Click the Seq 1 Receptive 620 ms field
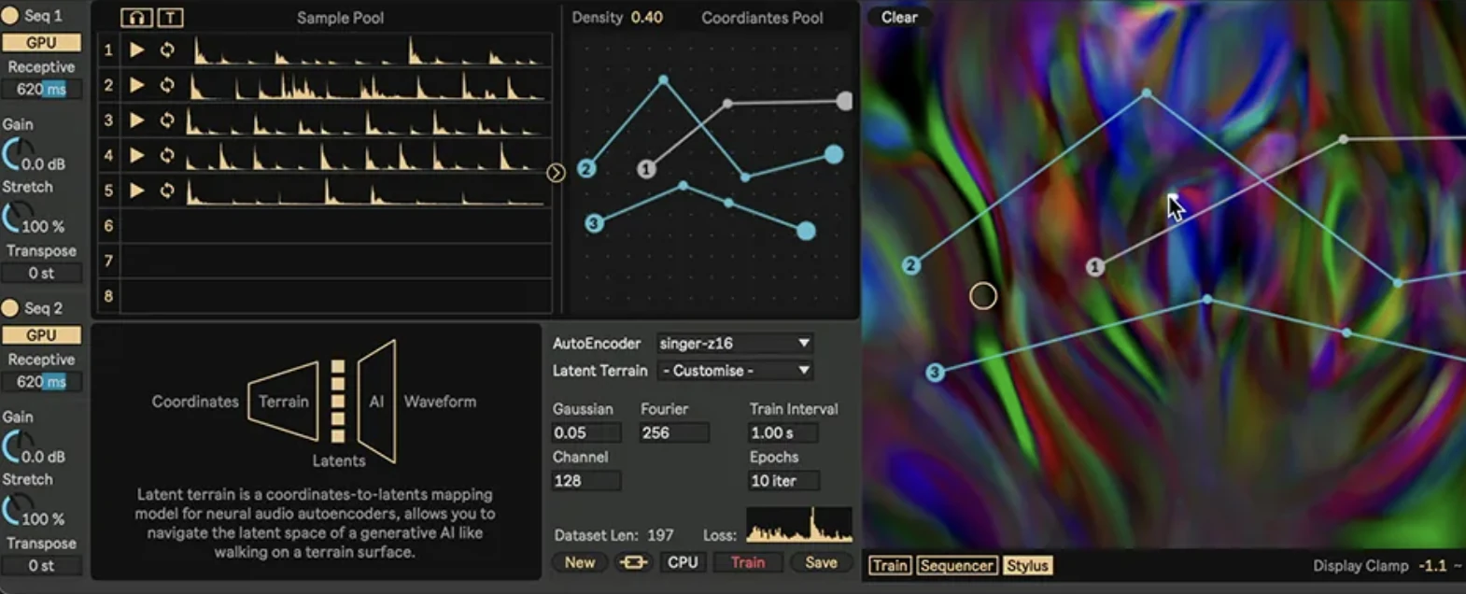Viewport: 1466px width, 594px height. (41, 89)
